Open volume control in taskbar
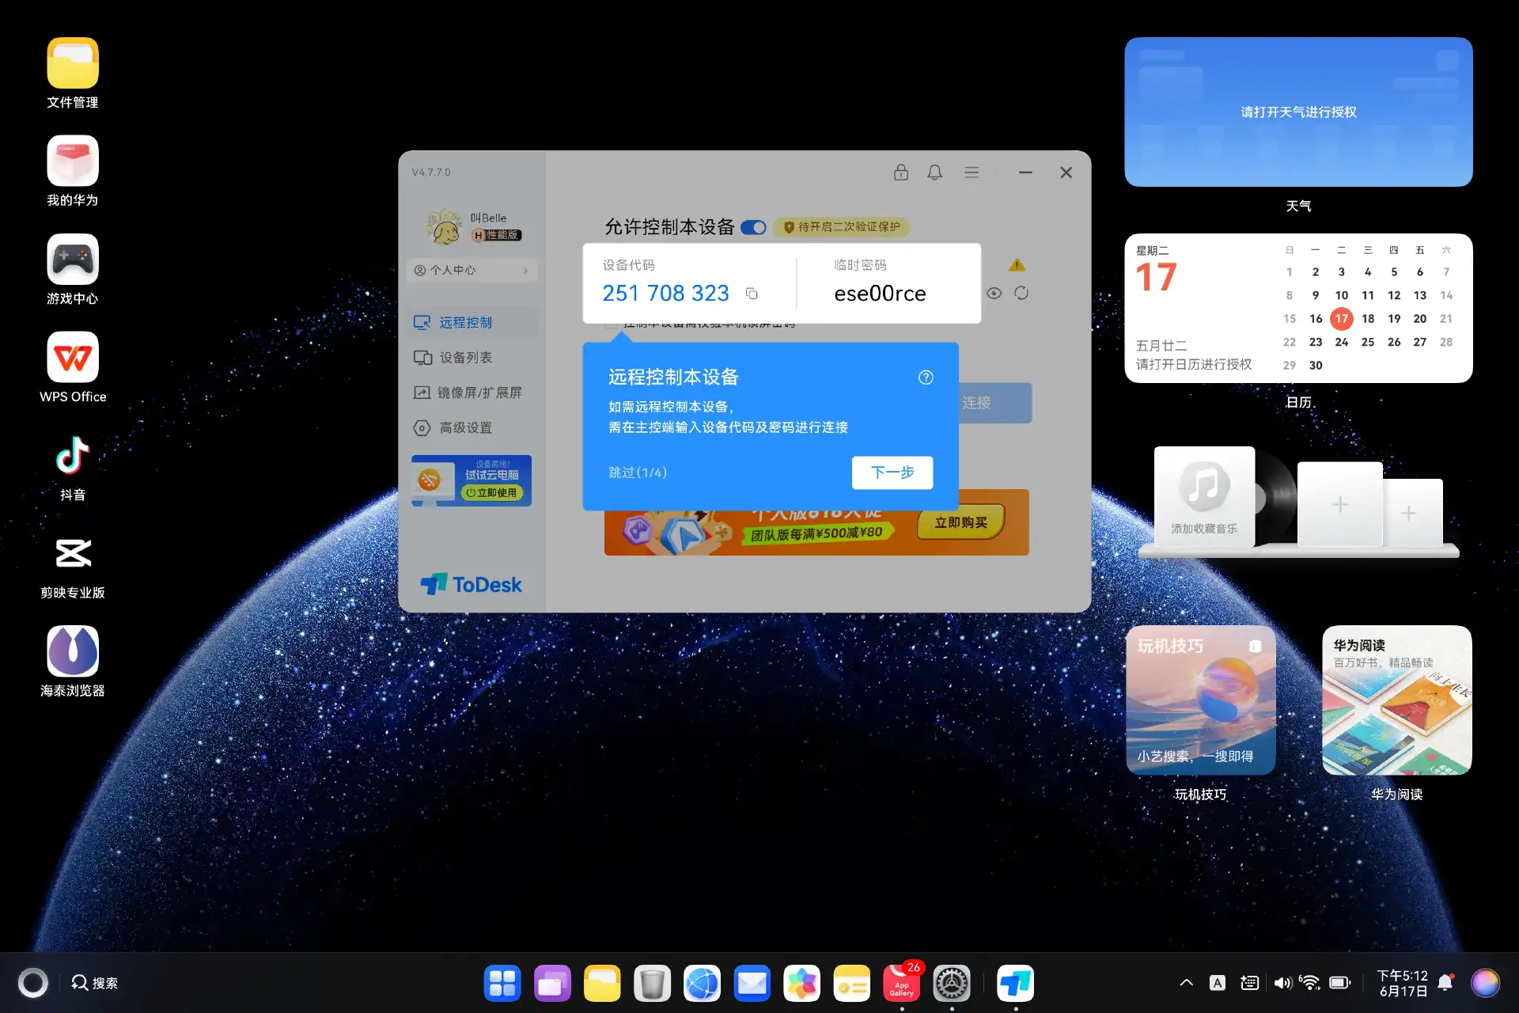 coord(1282,983)
